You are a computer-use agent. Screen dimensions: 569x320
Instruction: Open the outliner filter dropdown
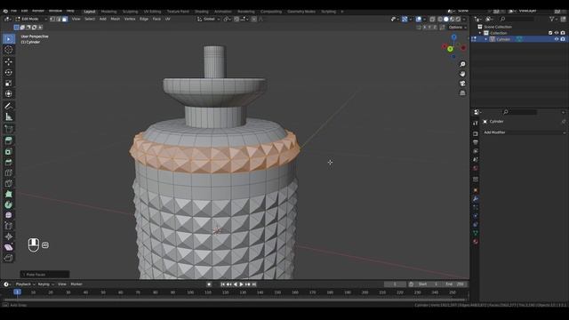click(553, 19)
